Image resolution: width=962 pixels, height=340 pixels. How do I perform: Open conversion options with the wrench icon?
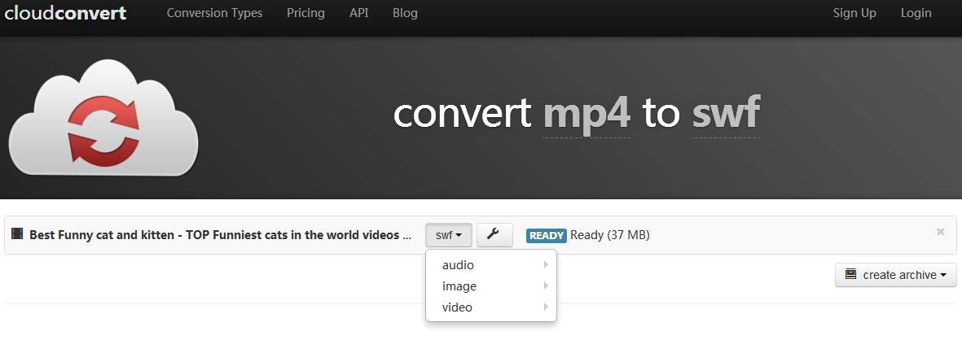click(494, 235)
